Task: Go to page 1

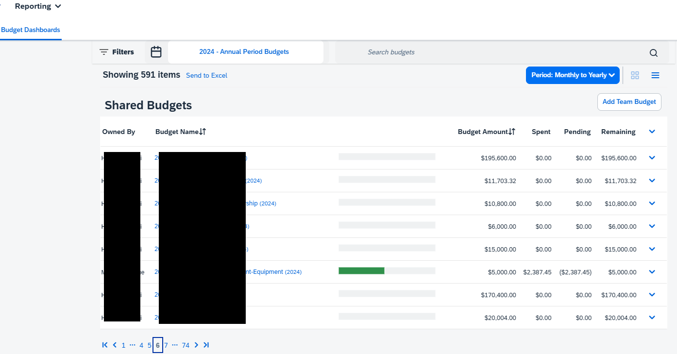Action: click(x=123, y=345)
